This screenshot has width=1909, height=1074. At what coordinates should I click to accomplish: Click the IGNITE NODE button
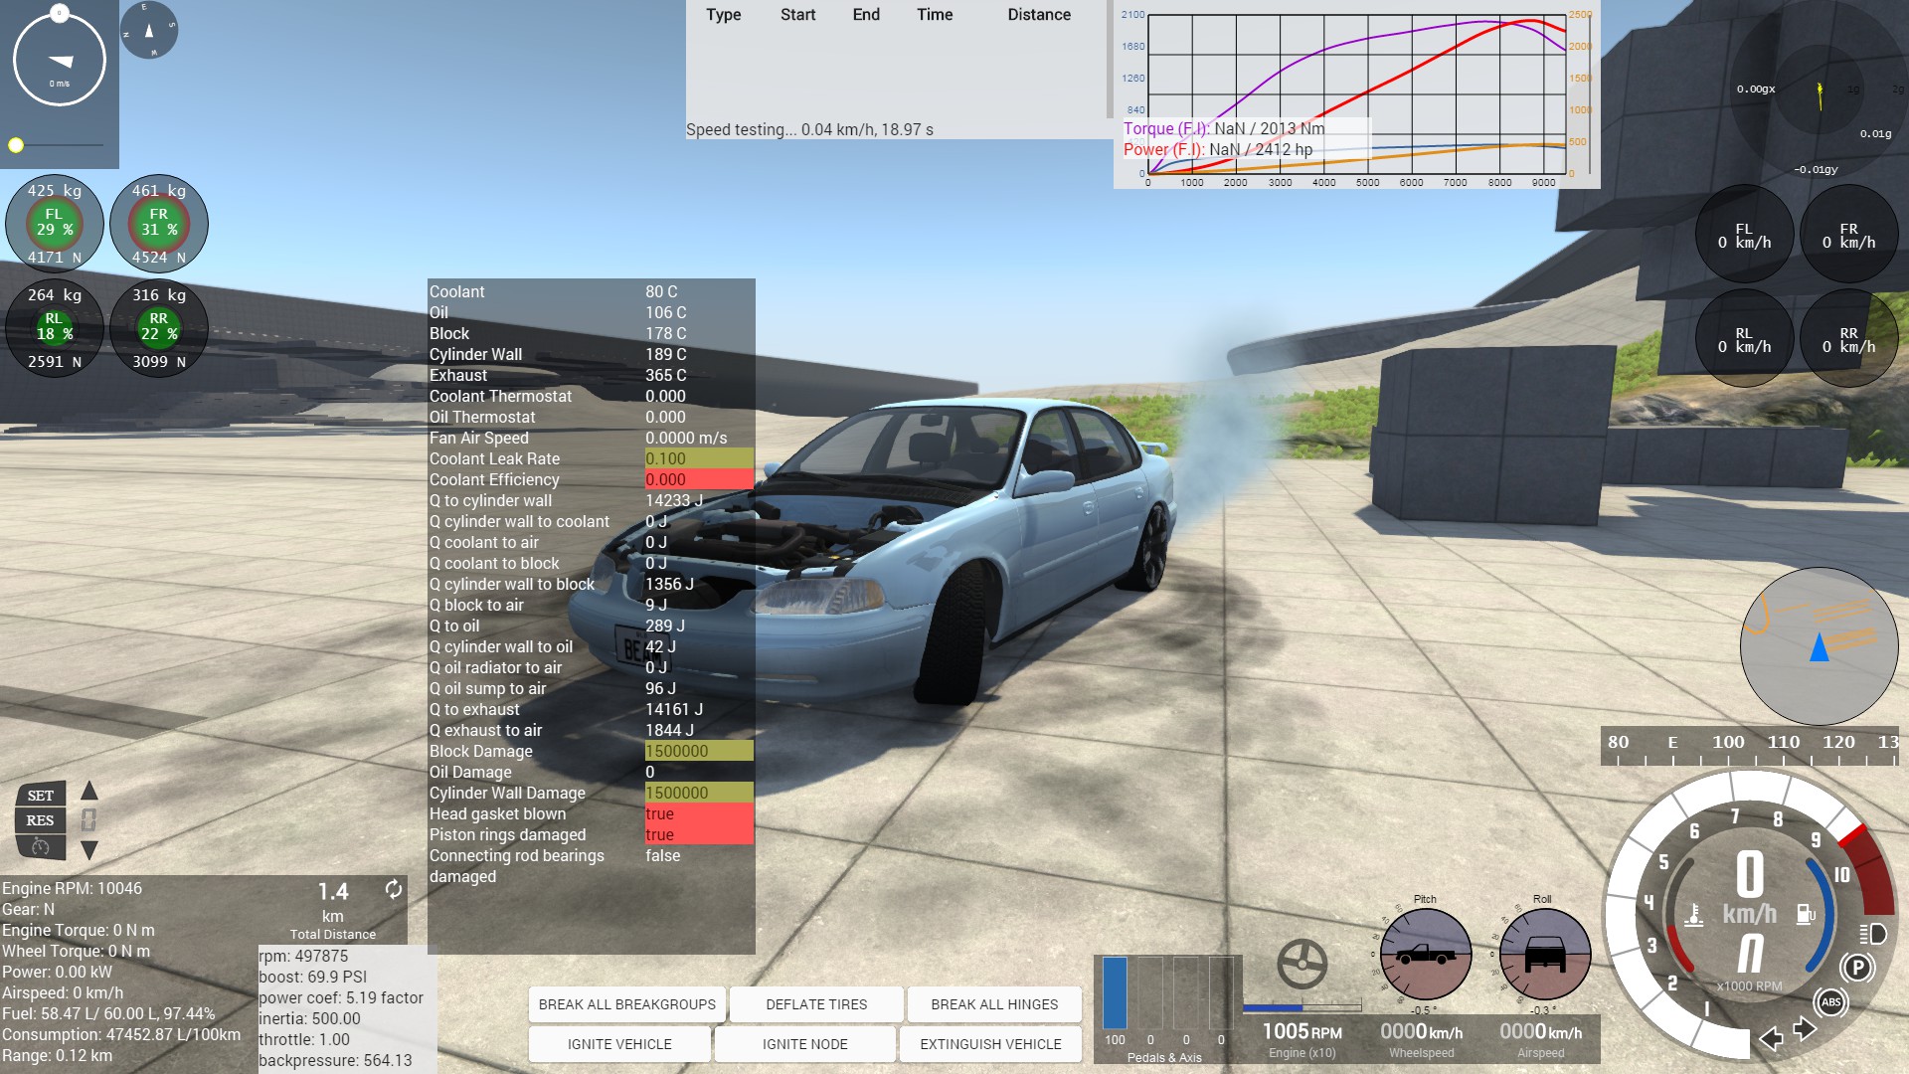click(x=804, y=1044)
